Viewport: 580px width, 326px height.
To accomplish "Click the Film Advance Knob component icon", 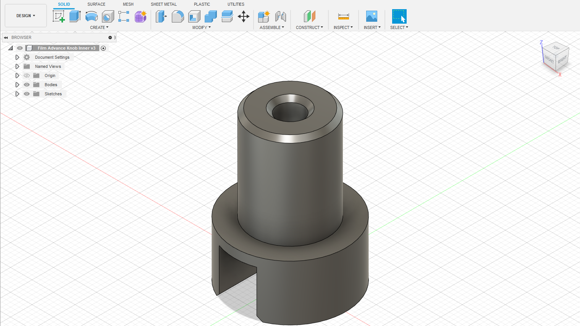I will [29, 48].
